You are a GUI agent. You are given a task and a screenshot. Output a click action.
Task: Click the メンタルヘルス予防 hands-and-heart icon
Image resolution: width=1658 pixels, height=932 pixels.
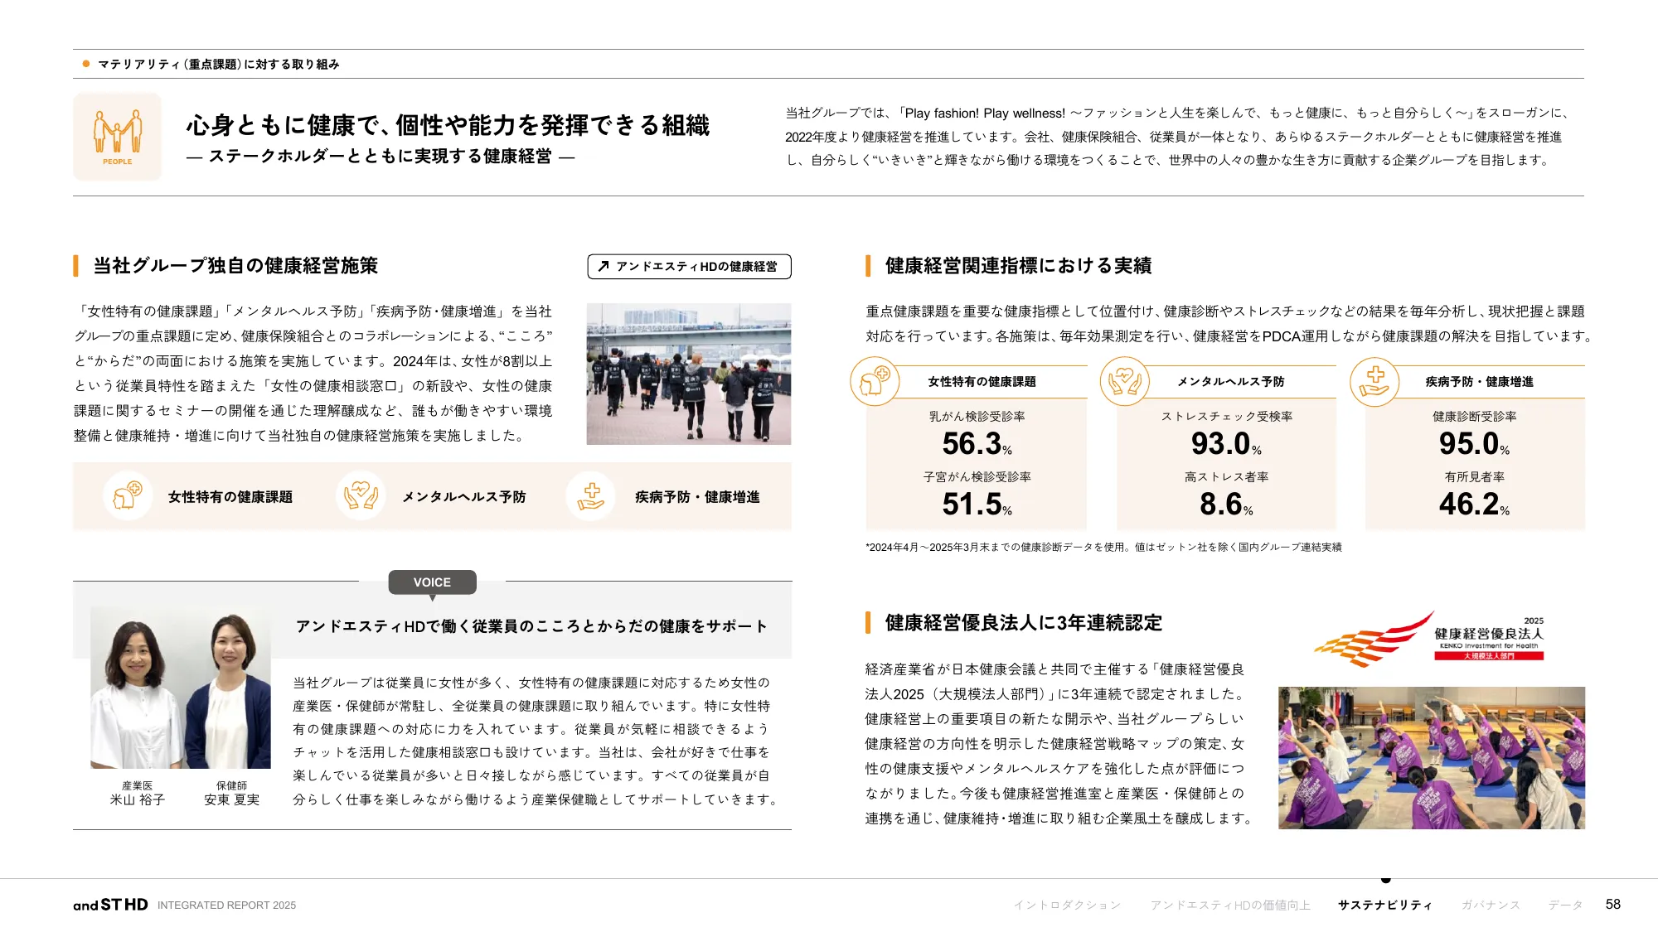(360, 496)
